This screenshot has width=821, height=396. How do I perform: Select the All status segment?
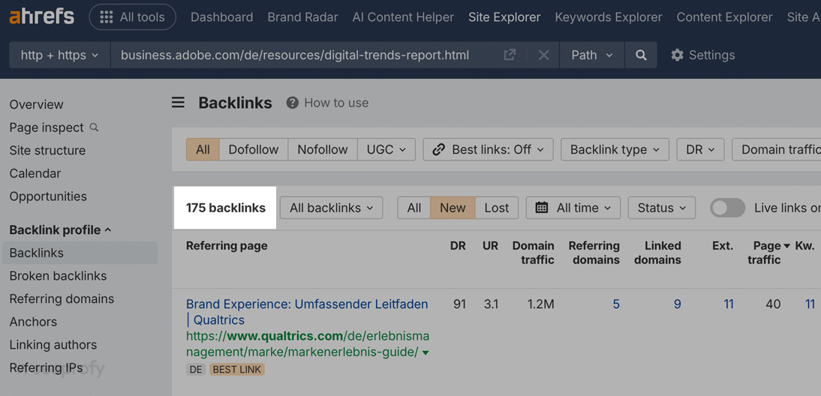point(414,208)
